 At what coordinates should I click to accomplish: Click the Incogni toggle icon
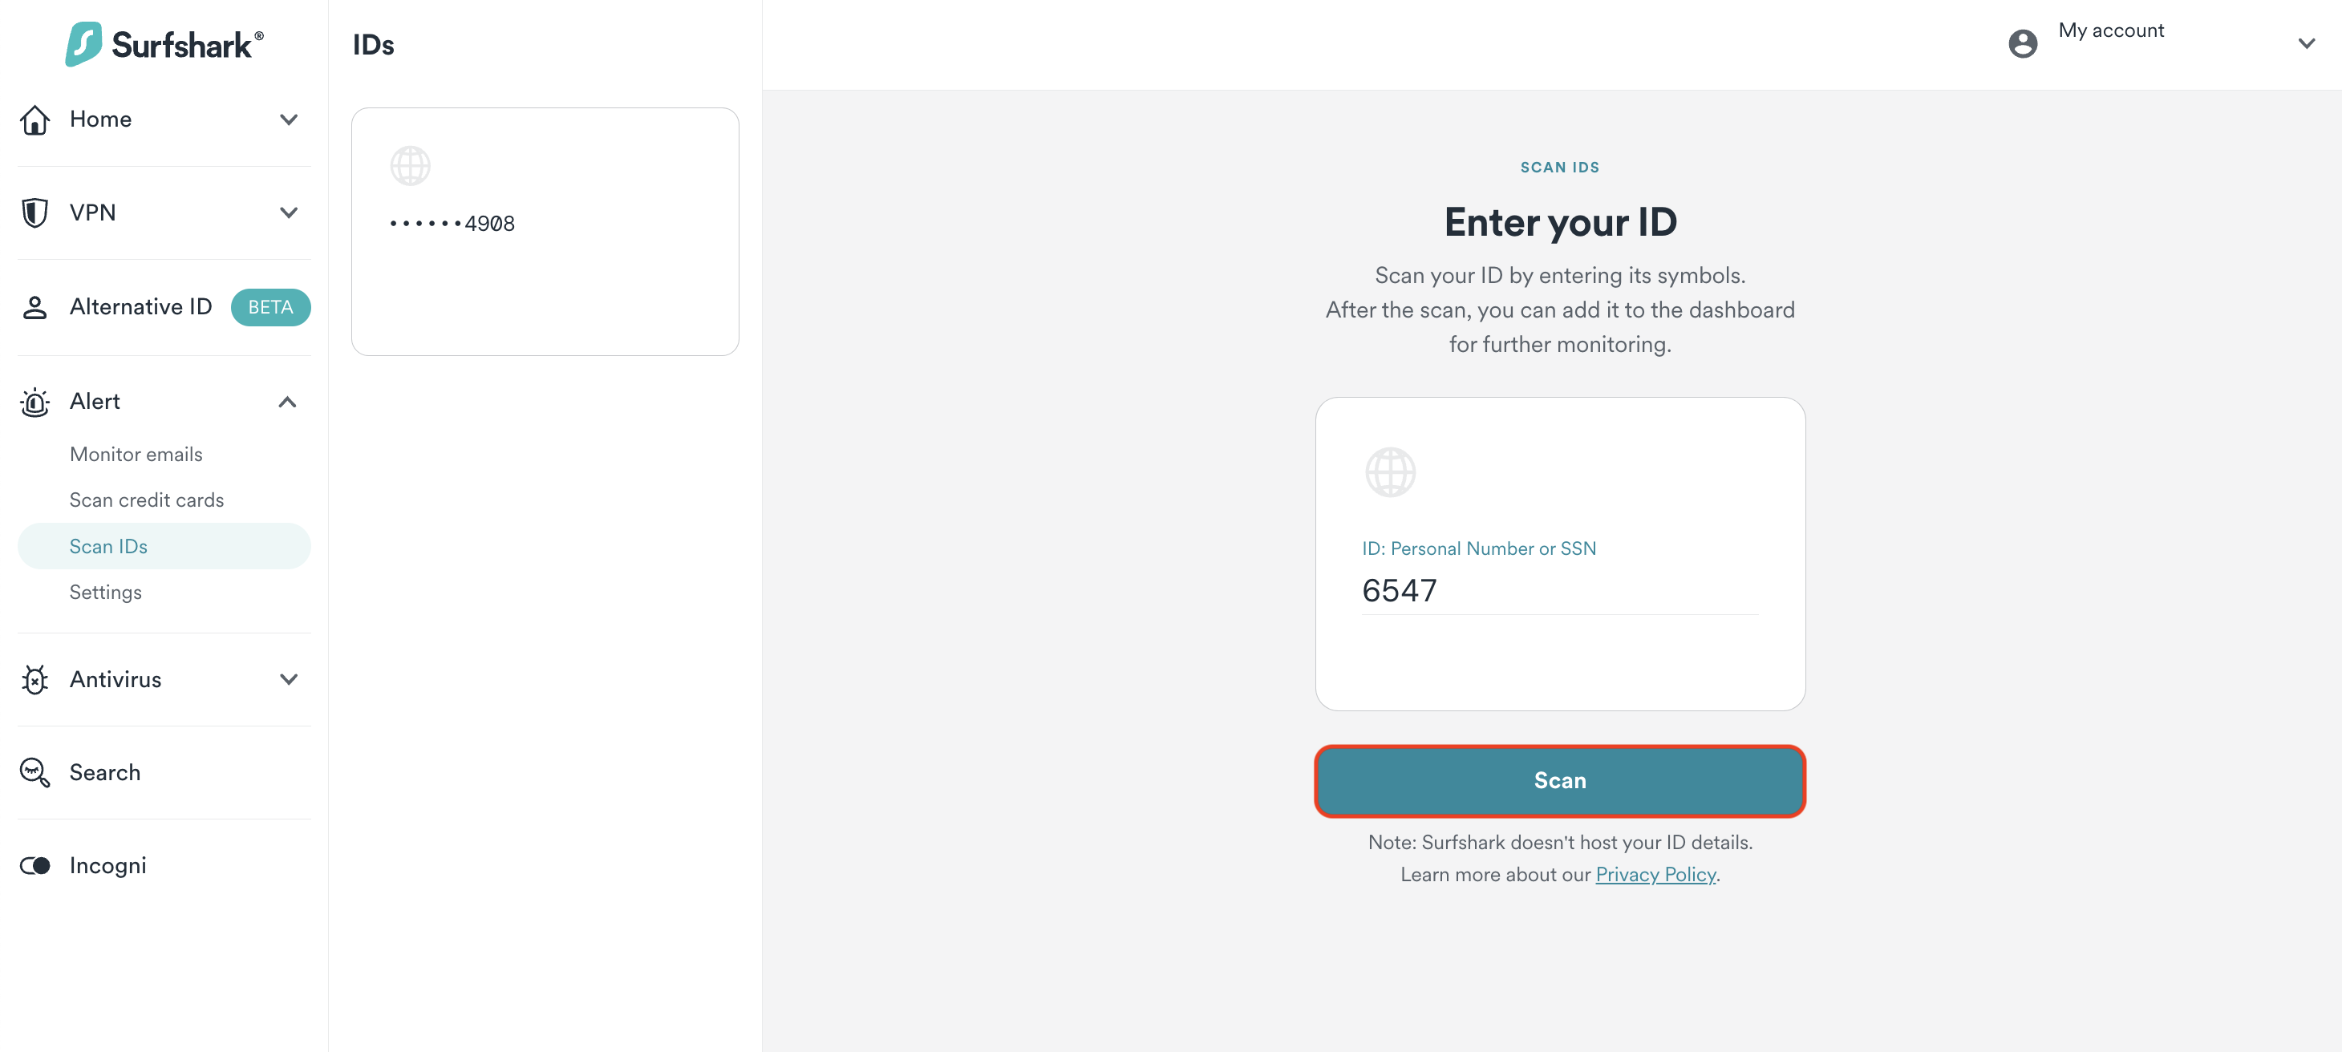pyautogui.click(x=35, y=866)
